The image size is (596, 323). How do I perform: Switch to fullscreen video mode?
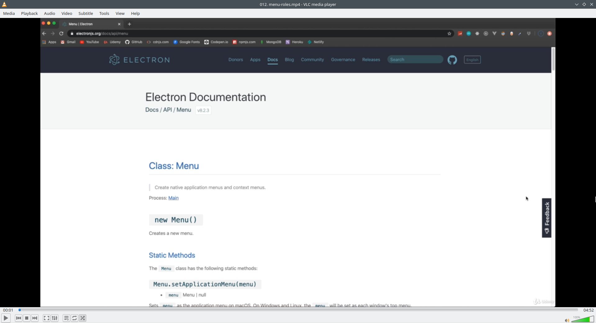coord(46,318)
